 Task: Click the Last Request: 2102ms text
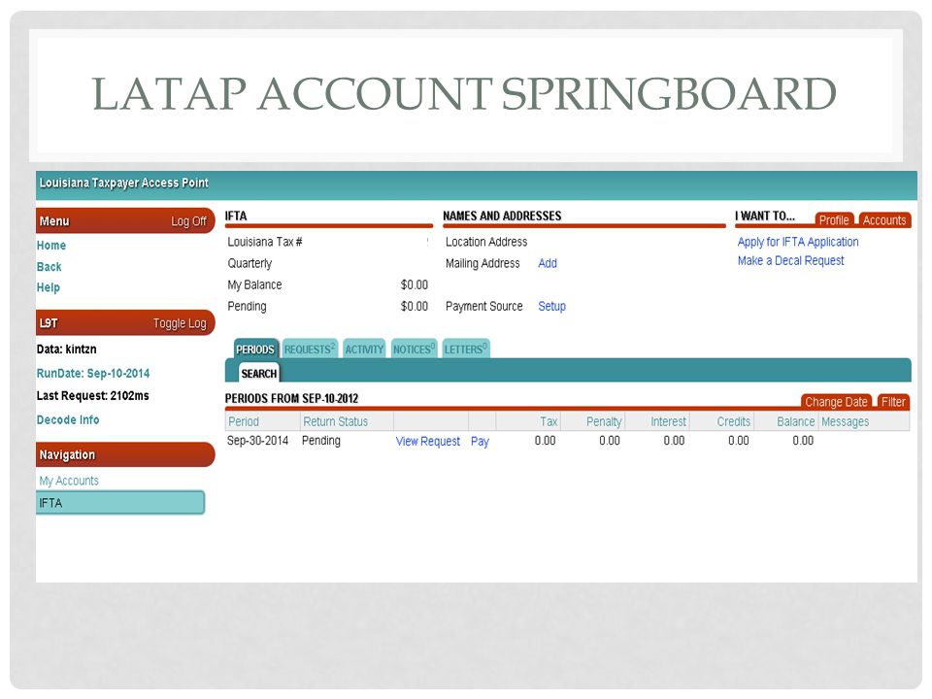coord(93,396)
